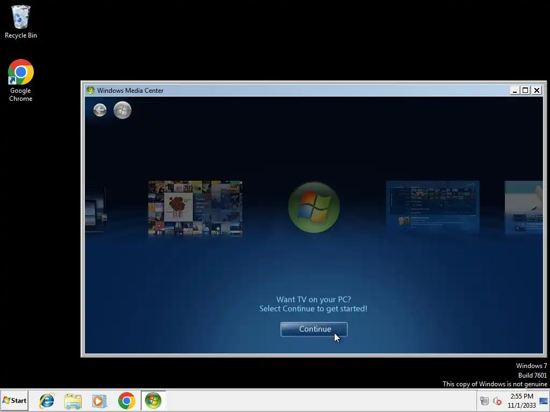Click the Show desktop button
The height and width of the screenshot is (412, 550).
544,401
